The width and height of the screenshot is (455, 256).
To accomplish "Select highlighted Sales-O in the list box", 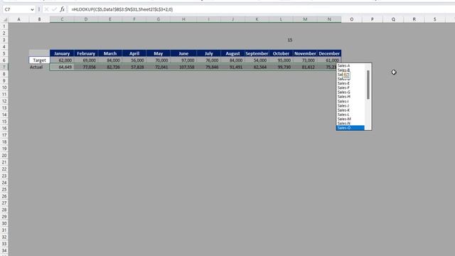I will pyautogui.click(x=350, y=128).
